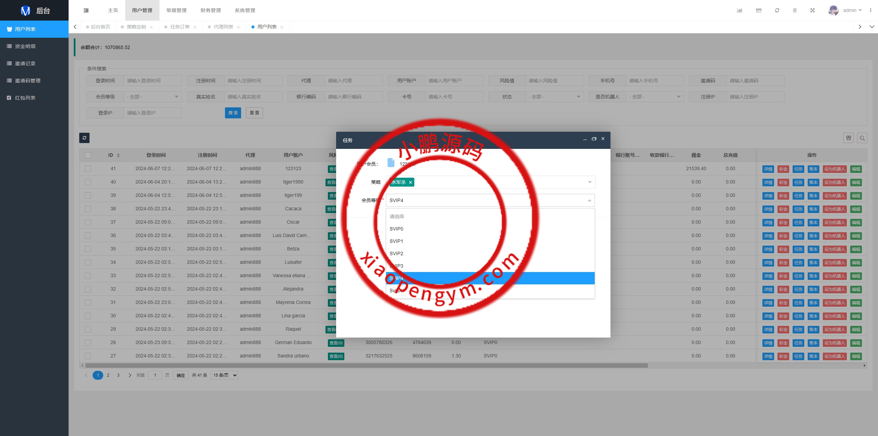Open the admin user menu
This screenshot has height=436, width=878.
852,10
